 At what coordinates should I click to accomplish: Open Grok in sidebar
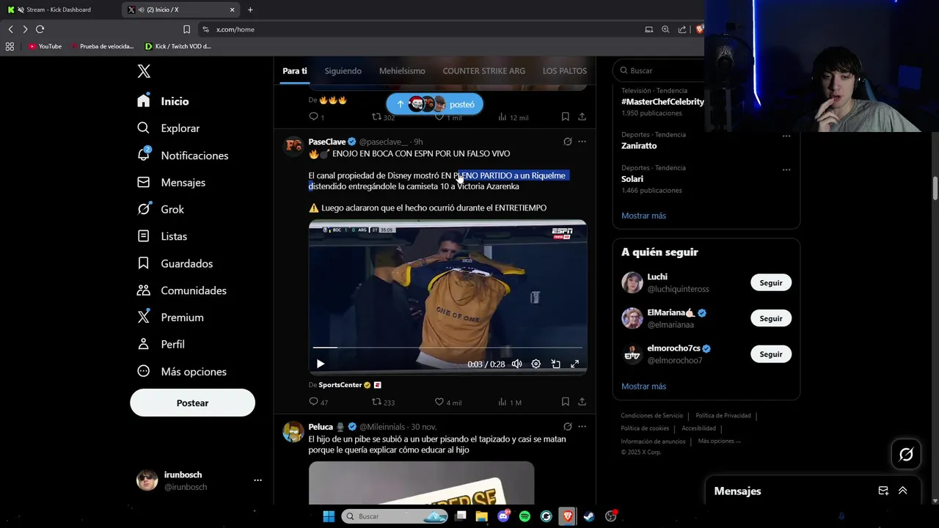[x=161, y=209]
